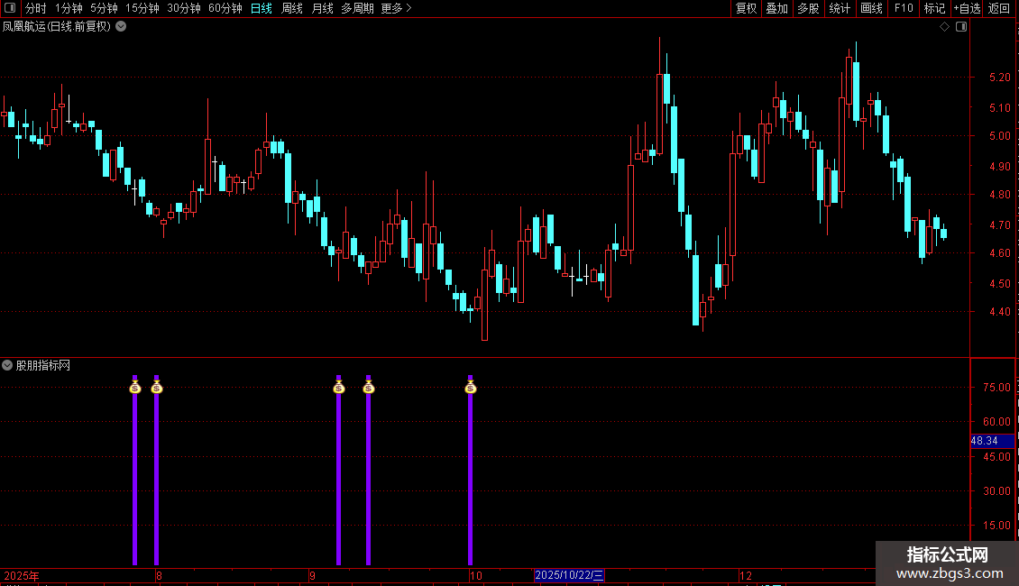Click the 48.34 indicator value label

[992, 441]
